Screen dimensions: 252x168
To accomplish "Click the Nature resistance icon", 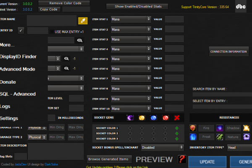I will click(220, 137).
